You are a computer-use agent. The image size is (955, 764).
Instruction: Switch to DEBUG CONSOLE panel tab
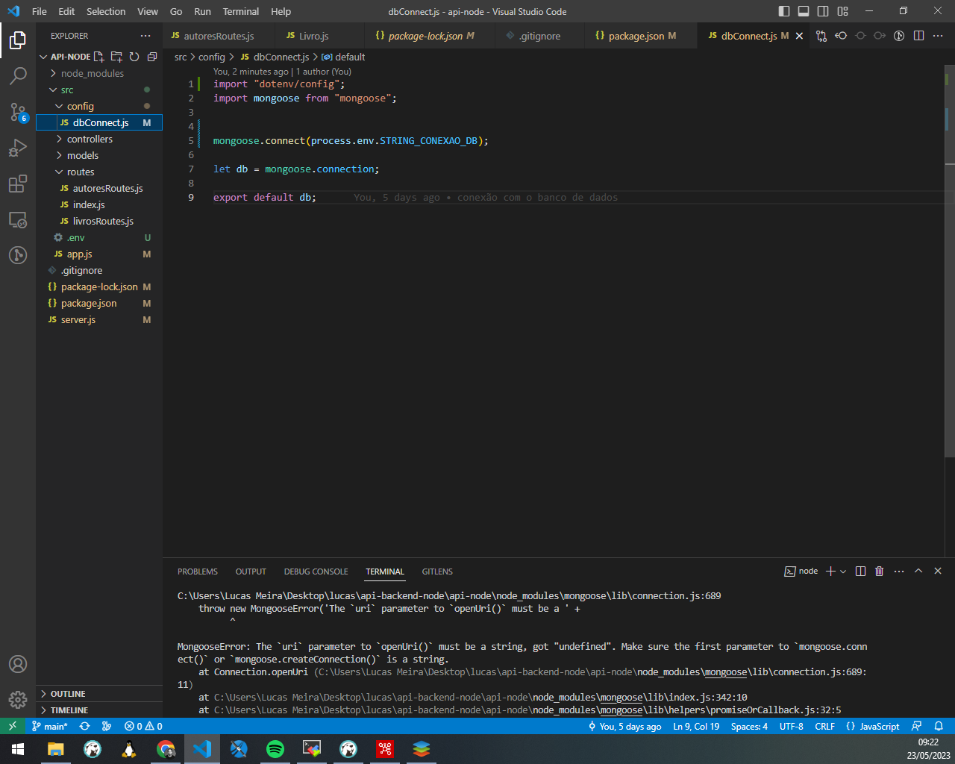click(x=316, y=572)
